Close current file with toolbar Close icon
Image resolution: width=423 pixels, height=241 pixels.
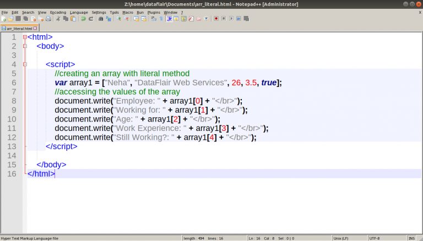pyautogui.click(x=34, y=19)
